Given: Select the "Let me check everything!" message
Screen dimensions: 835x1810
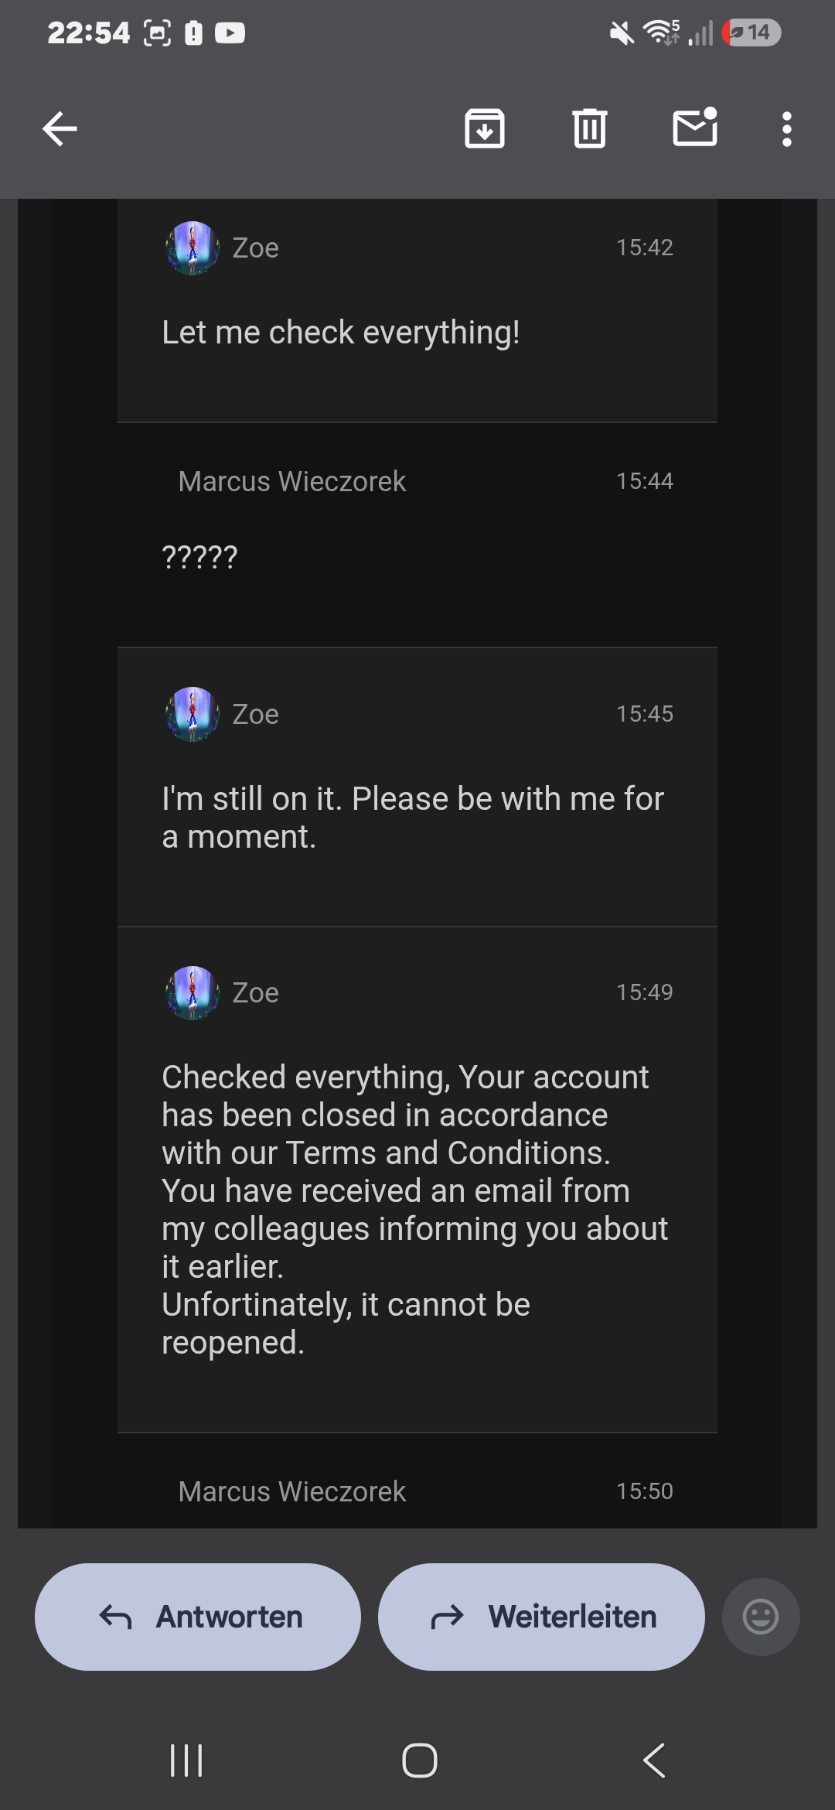Looking at the screenshot, I should pyautogui.click(x=341, y=333).
